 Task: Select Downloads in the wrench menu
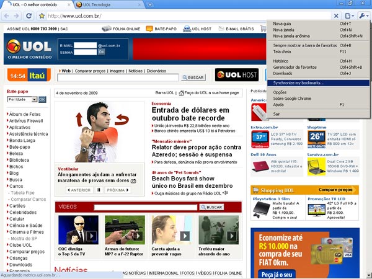(x=318, y=73)
